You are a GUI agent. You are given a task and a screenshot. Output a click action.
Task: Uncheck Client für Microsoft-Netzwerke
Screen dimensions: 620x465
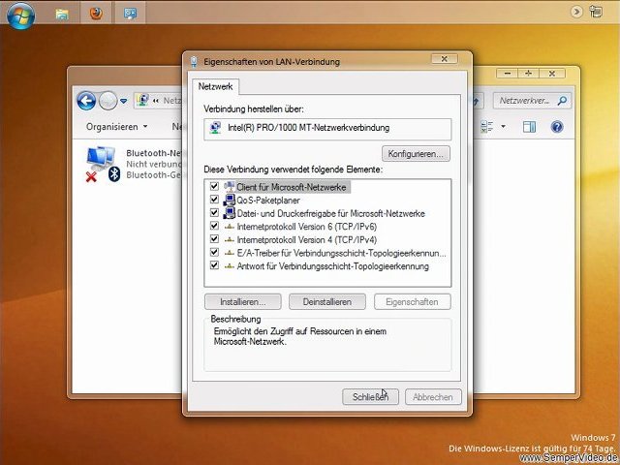point(213,186)
